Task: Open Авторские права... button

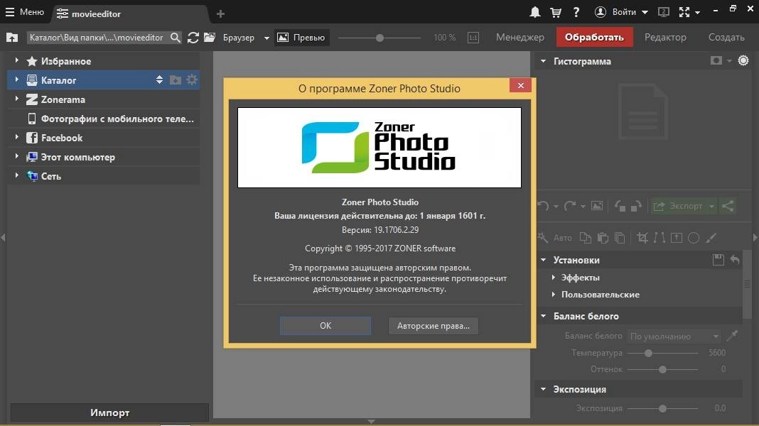Action: [434, 326]
